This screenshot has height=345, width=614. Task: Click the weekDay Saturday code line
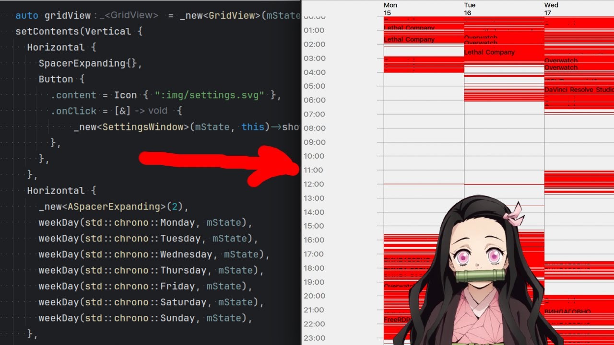pyautogui.click(x=151, y=302)
